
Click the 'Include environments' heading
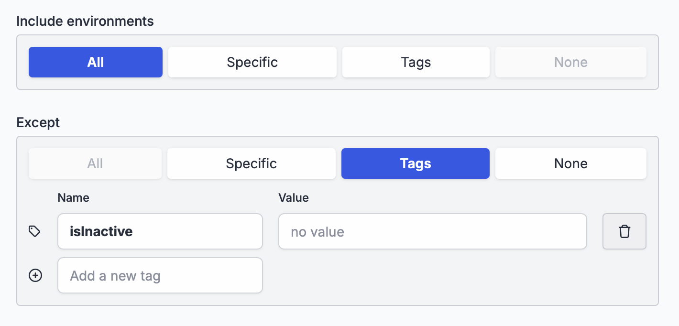[85, 21]
